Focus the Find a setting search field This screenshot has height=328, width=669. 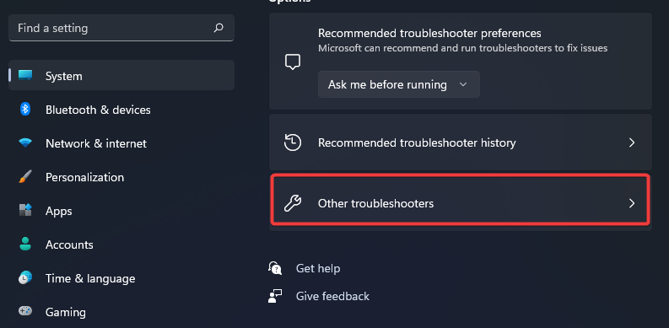tap(121, 28)
